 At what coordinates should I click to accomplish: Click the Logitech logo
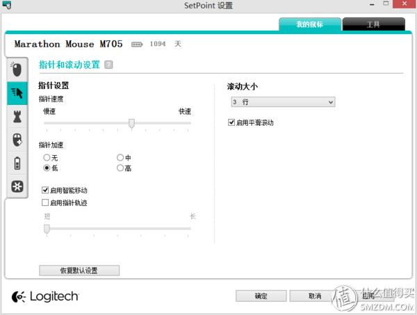coord(45,296)
